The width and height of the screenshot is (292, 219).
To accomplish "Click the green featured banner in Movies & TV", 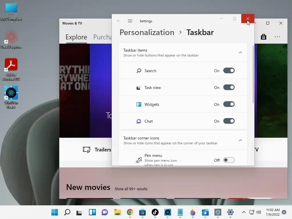I will pyautogui.click(x=272, y=91).
